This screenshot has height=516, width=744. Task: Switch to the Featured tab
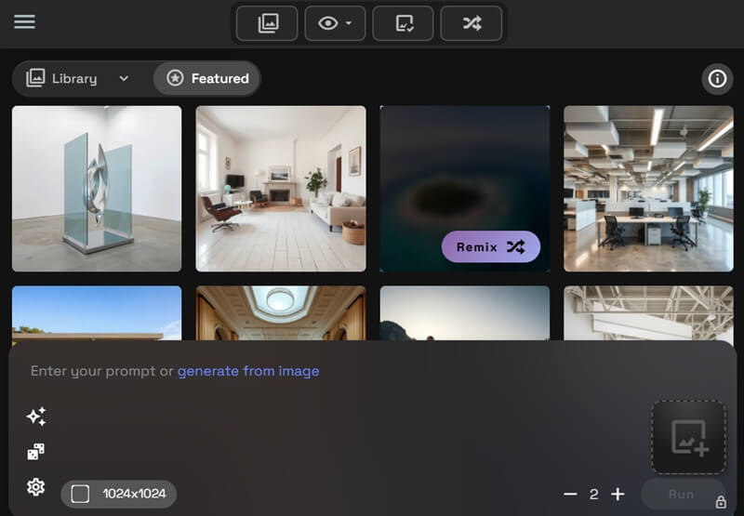207,79
